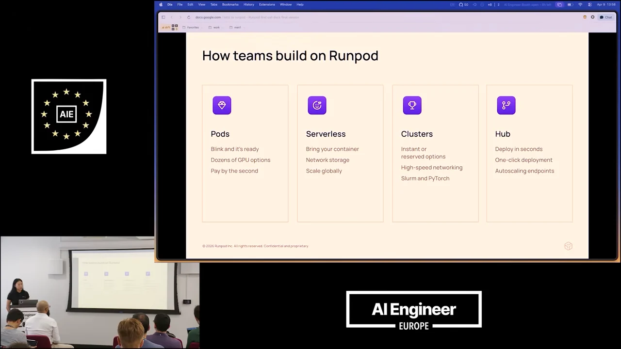This screenshot has height=349, width=621.
Task: Click 'Pay by the second' text
Action: (x=234, y=171)
